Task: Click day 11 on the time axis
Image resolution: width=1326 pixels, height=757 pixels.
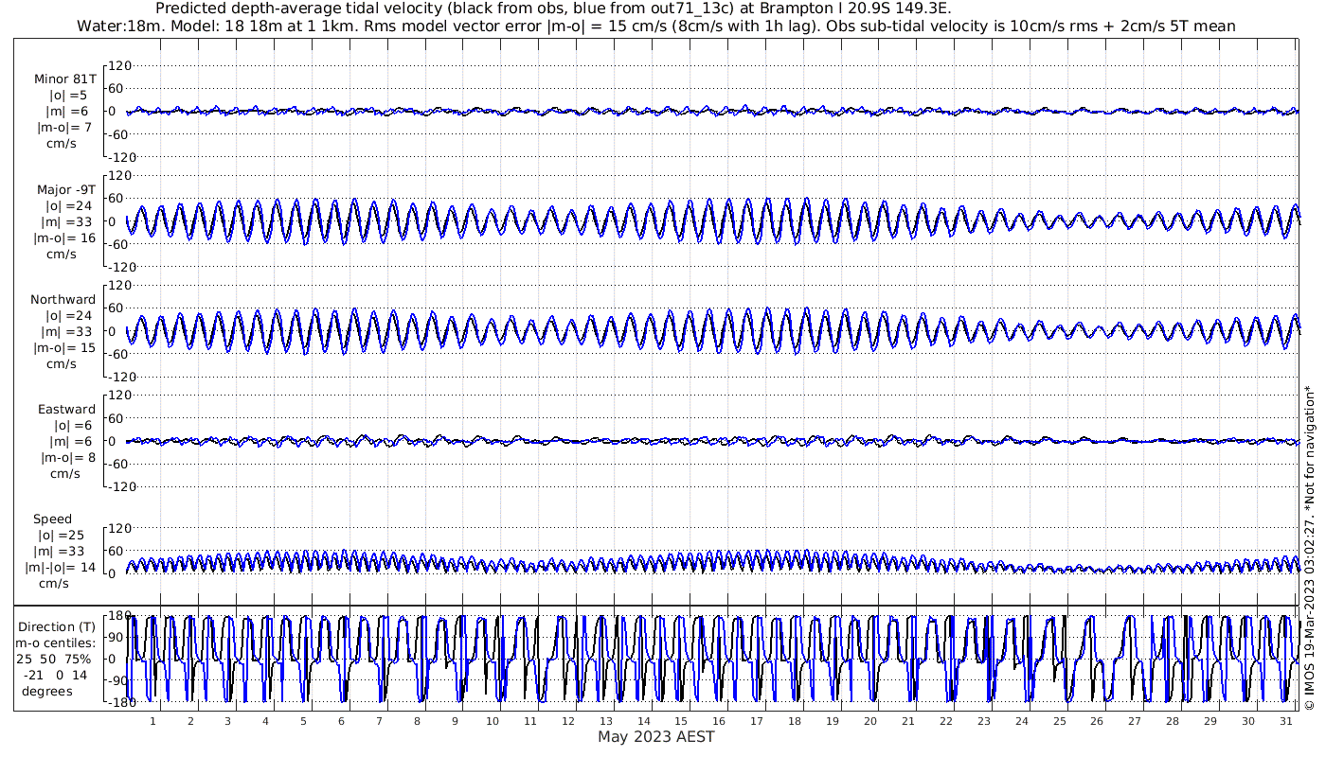Action: 530,720
